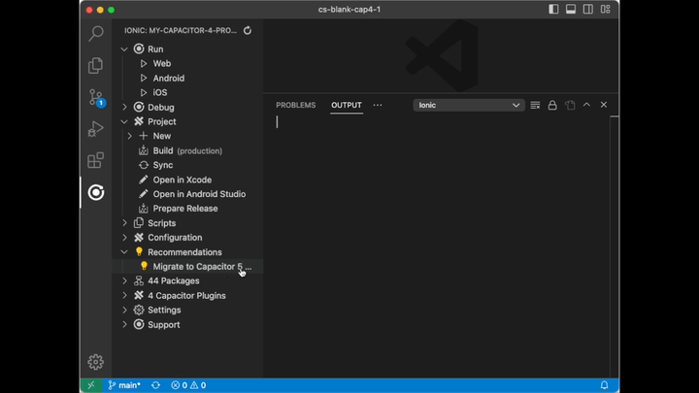Open errors and warnings count
Viewport: 699px width, 393px height.
coord(188,385)
